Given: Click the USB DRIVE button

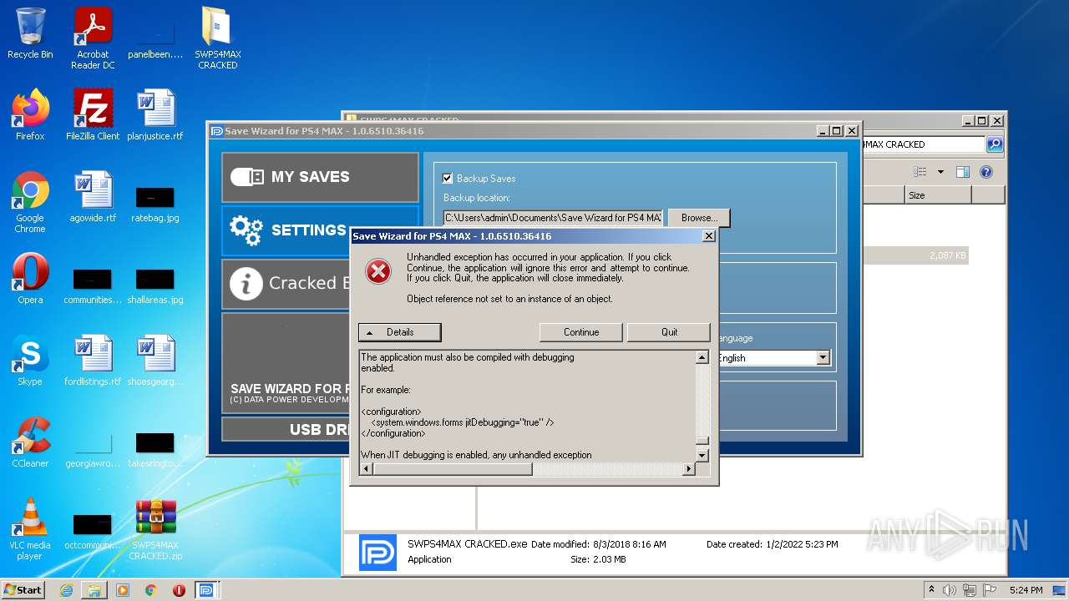Looking at the screenshot, I should (x=286, y=429).
